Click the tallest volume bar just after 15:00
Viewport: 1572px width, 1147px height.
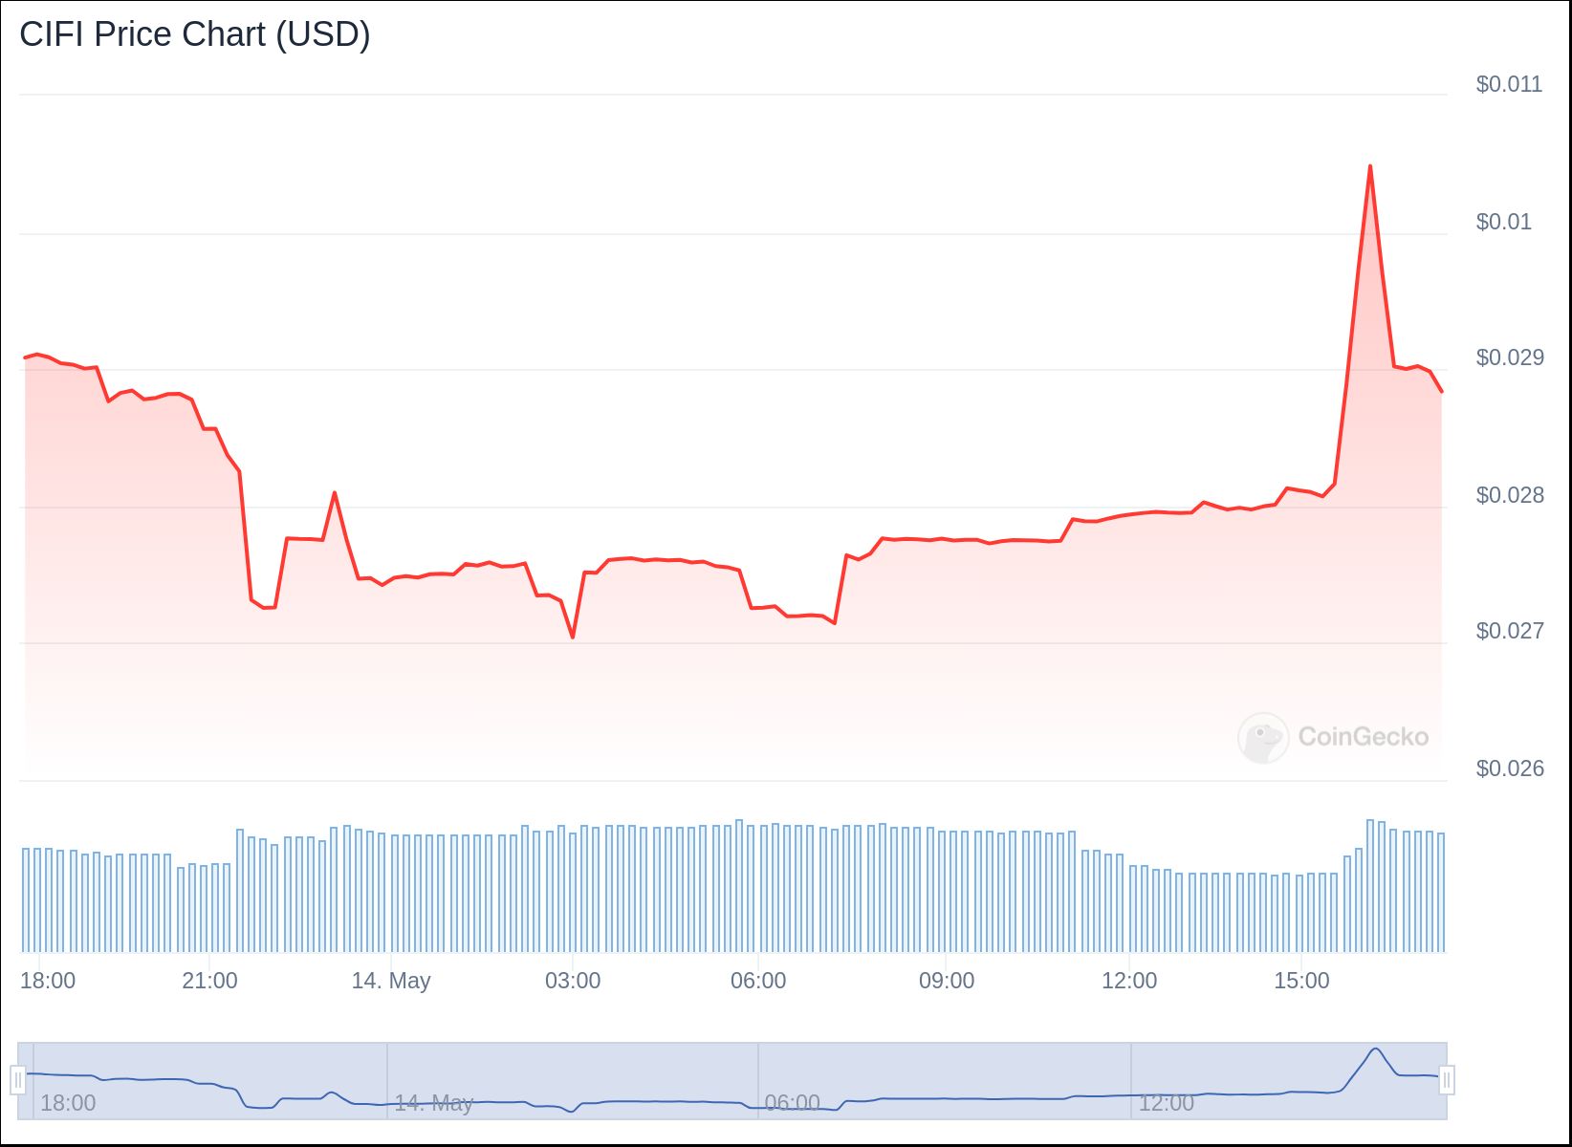pos(1370,886)
